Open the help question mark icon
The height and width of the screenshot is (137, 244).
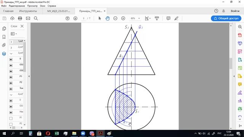216,11
